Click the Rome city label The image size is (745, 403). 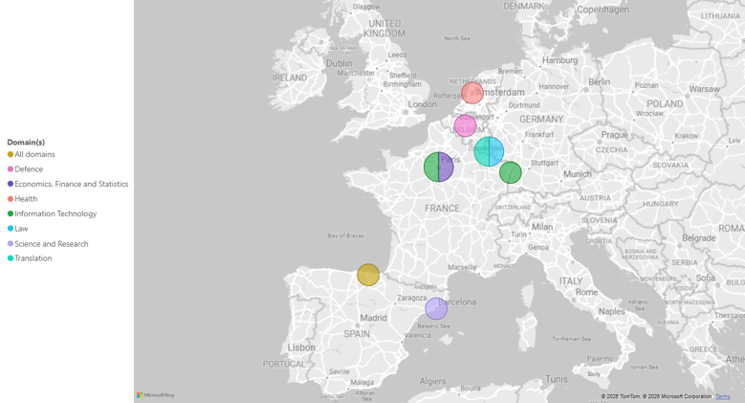point(587,292)
